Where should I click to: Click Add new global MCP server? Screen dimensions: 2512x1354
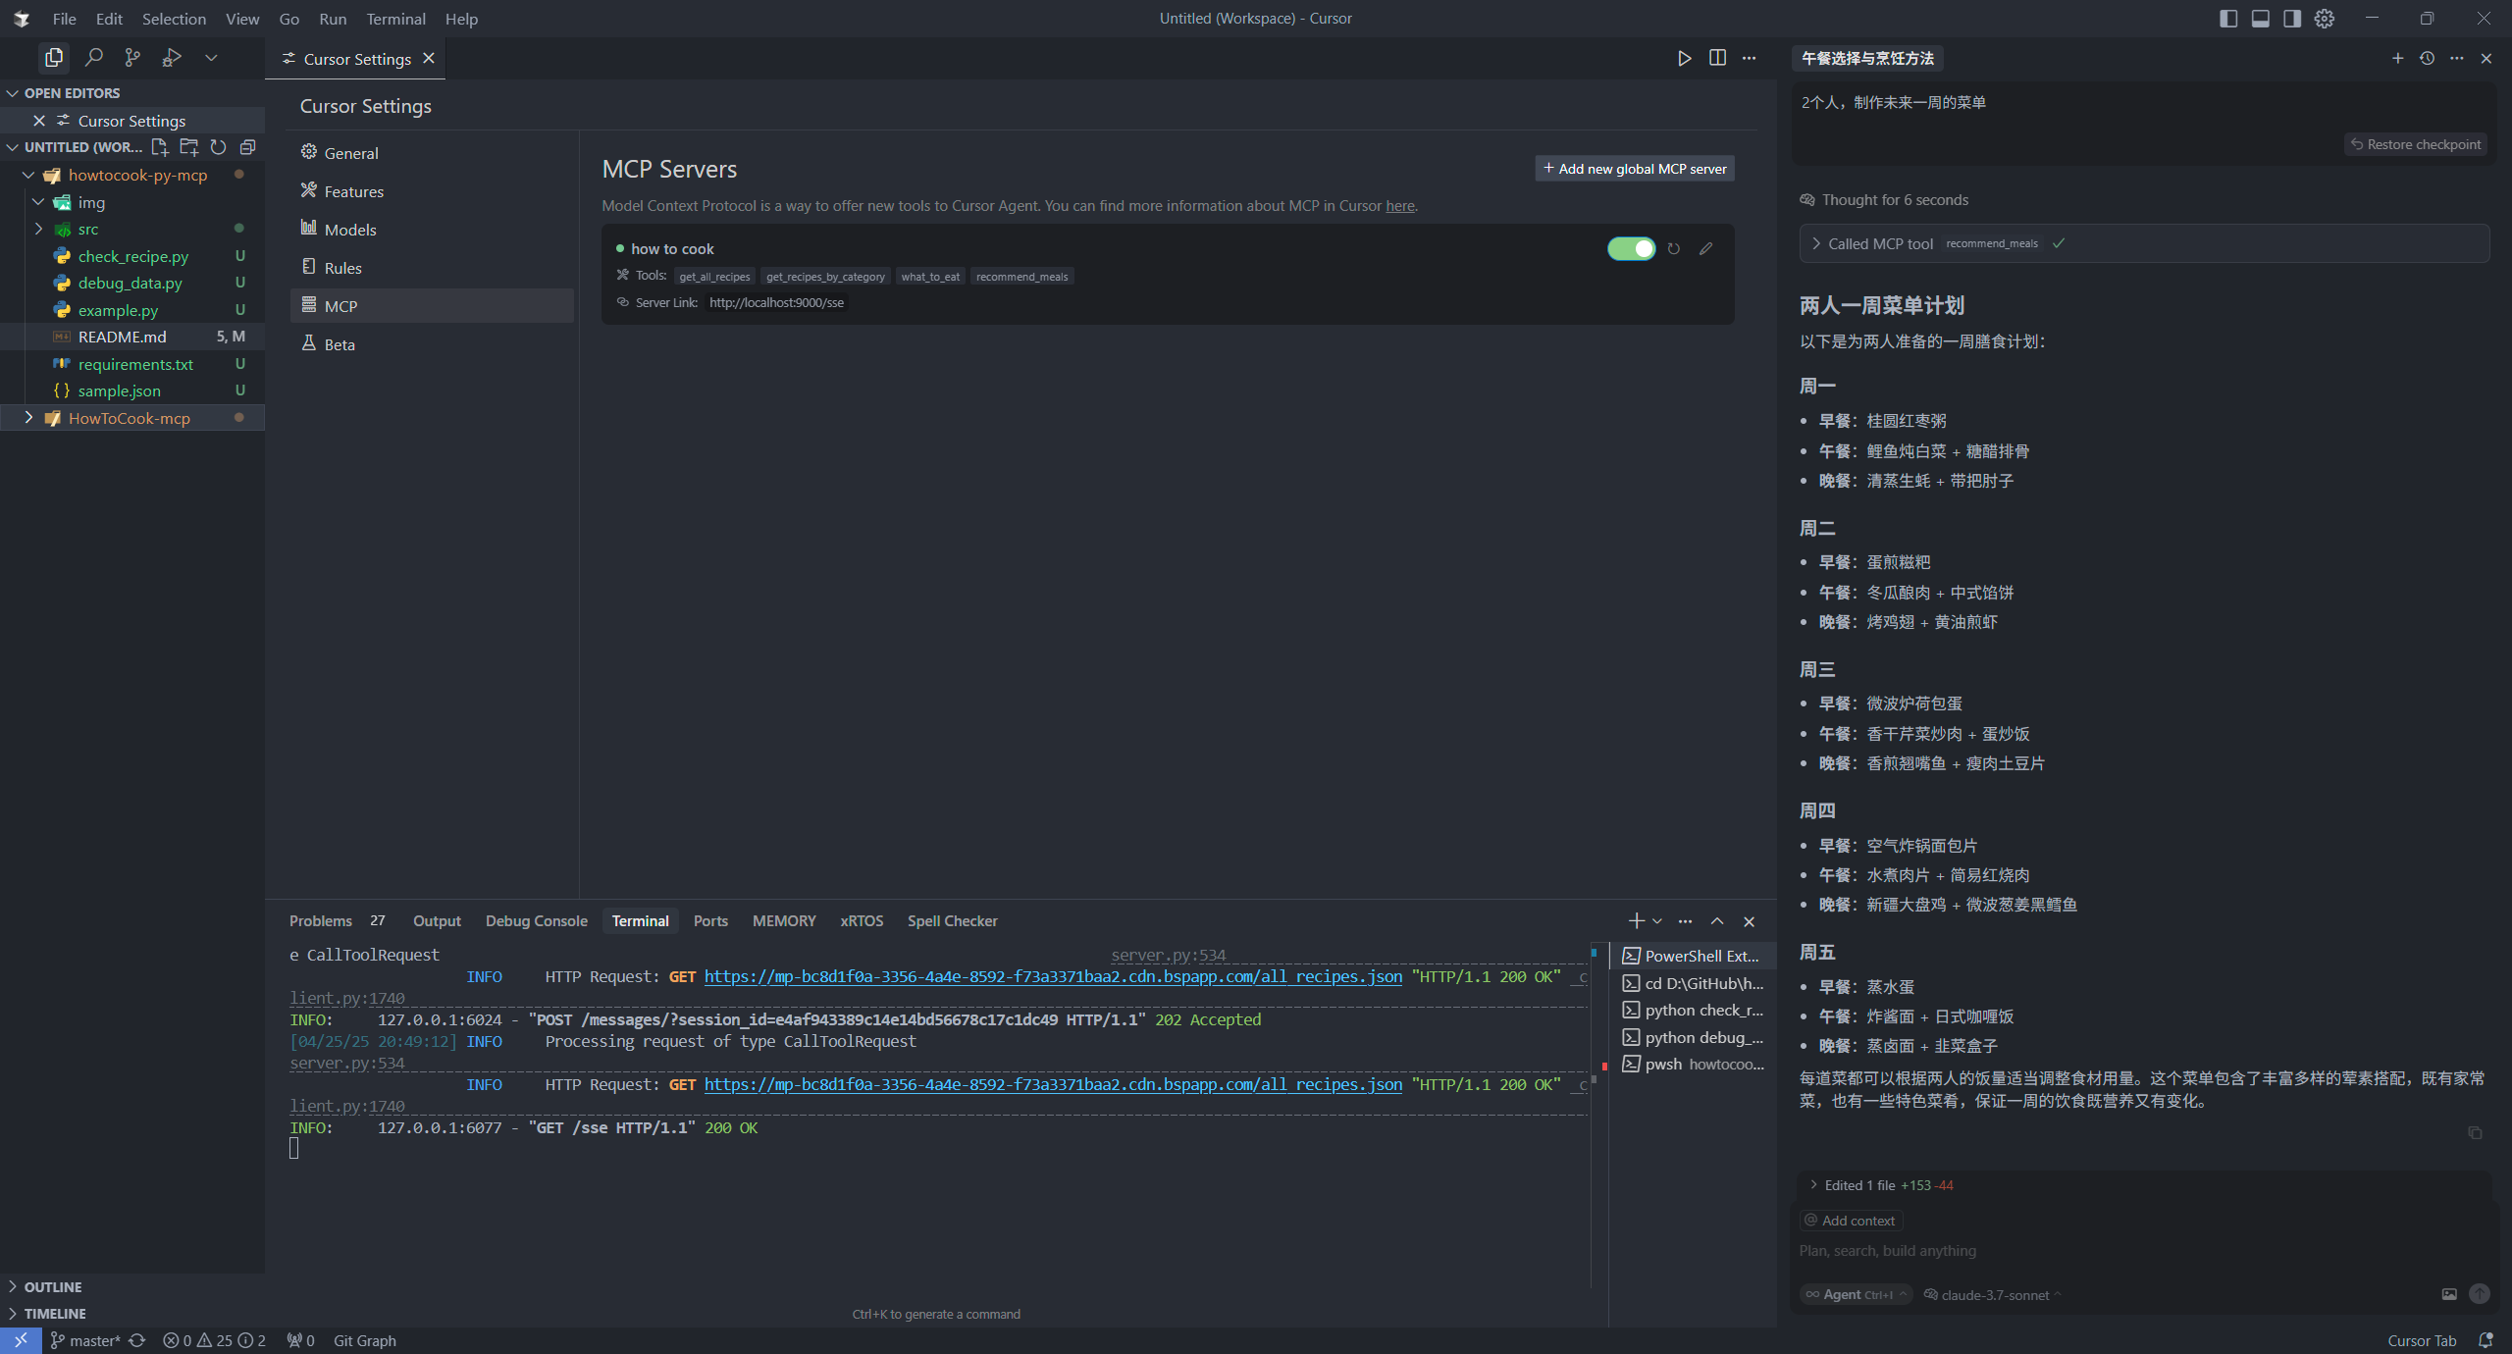click(x=1635, y=169)
